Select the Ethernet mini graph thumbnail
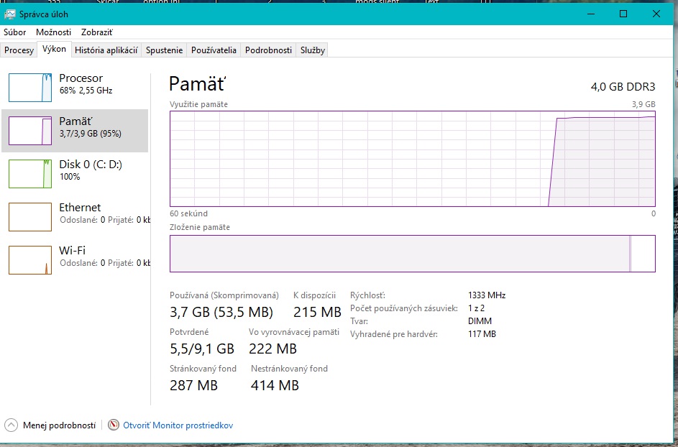 point(30,217)
